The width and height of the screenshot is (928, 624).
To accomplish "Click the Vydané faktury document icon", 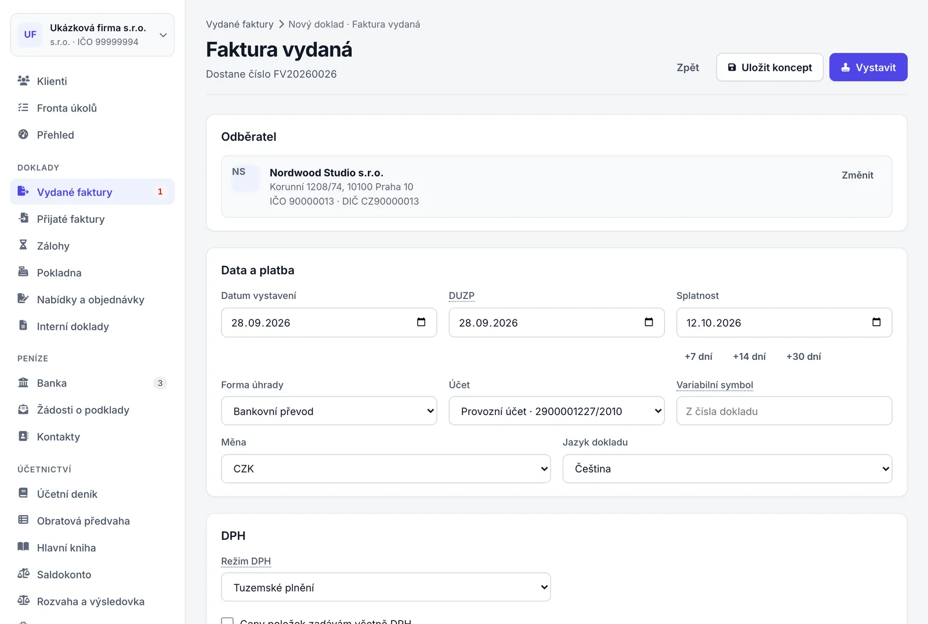I will 23,191.
